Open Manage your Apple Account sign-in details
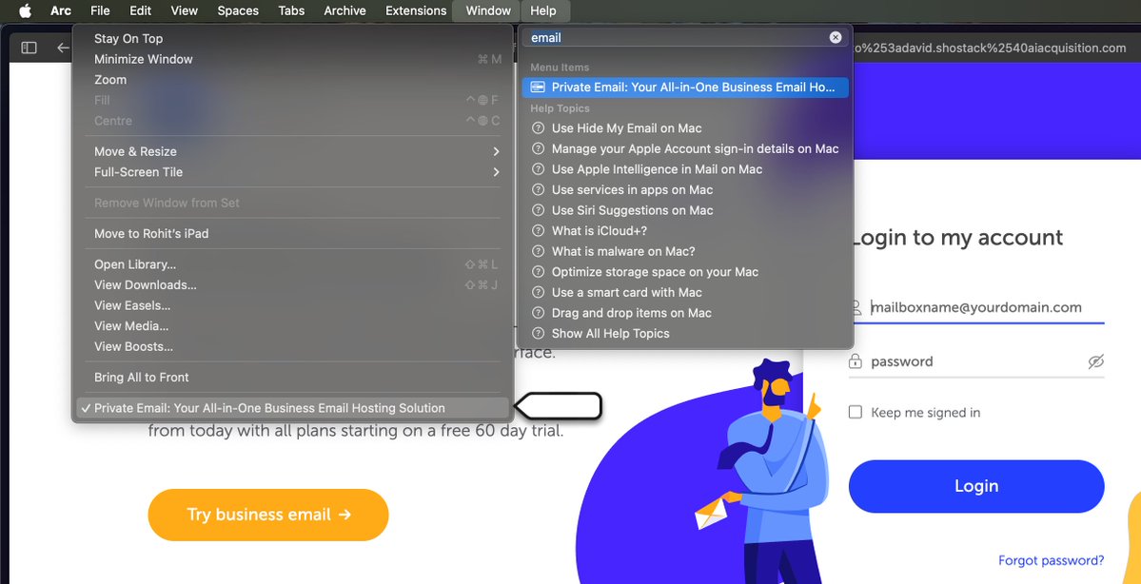The image size is (1141, 584). point(685,148)
